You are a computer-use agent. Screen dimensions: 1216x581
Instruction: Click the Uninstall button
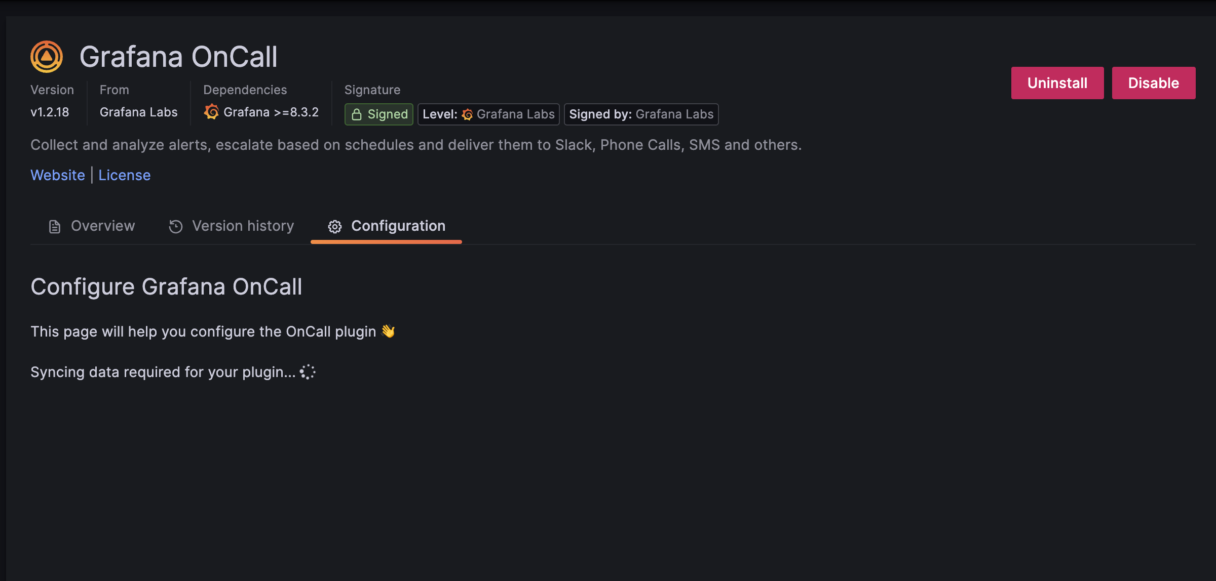point(1057,82)
